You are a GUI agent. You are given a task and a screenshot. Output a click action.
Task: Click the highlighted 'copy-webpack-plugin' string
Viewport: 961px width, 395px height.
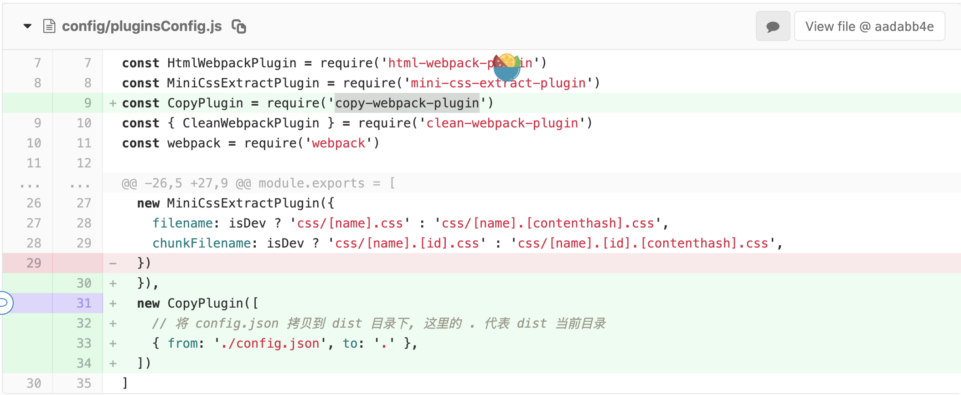[x=407, y=103]
